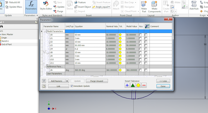Open the Angle_equal dropdown in the ribbon
Viewport: 208px width, 113px height.
pos(109,7)
